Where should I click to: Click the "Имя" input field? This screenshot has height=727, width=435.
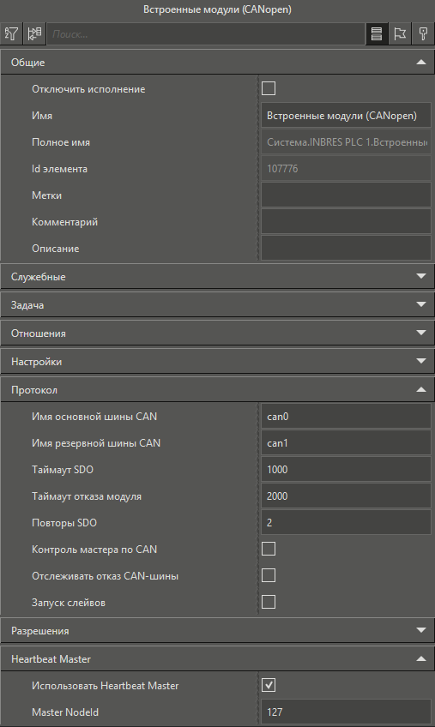point(346,116)
